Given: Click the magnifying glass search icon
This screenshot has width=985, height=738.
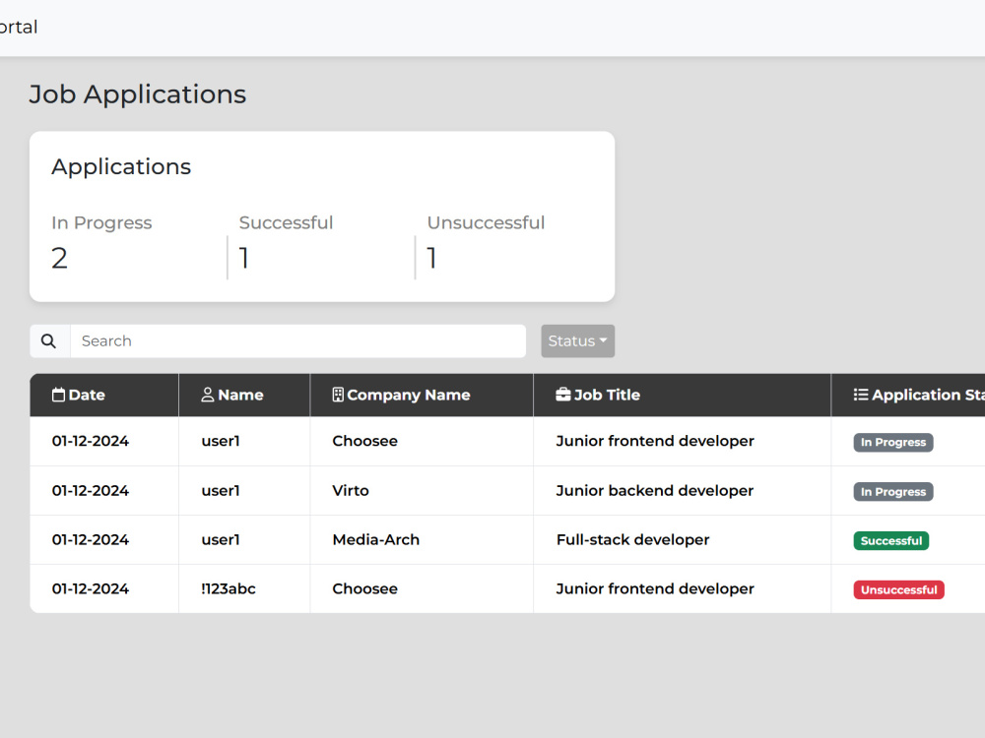Looking at the screenshot, I should [48, 340].
